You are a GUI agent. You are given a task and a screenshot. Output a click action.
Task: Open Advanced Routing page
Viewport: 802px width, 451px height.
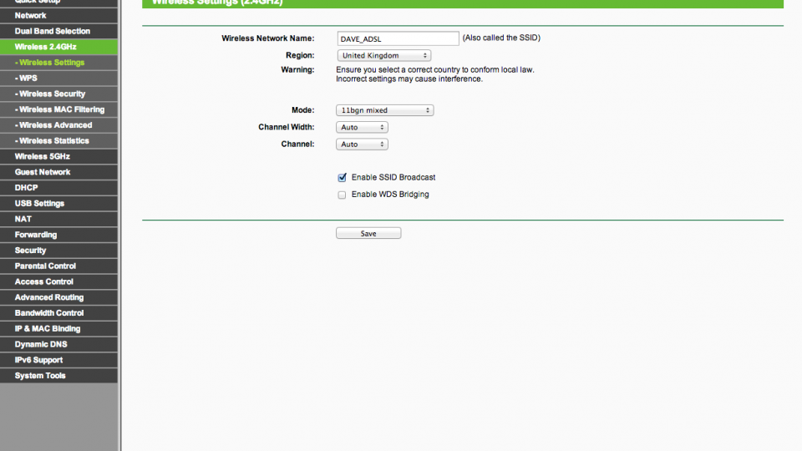click(x=58, y=297)
